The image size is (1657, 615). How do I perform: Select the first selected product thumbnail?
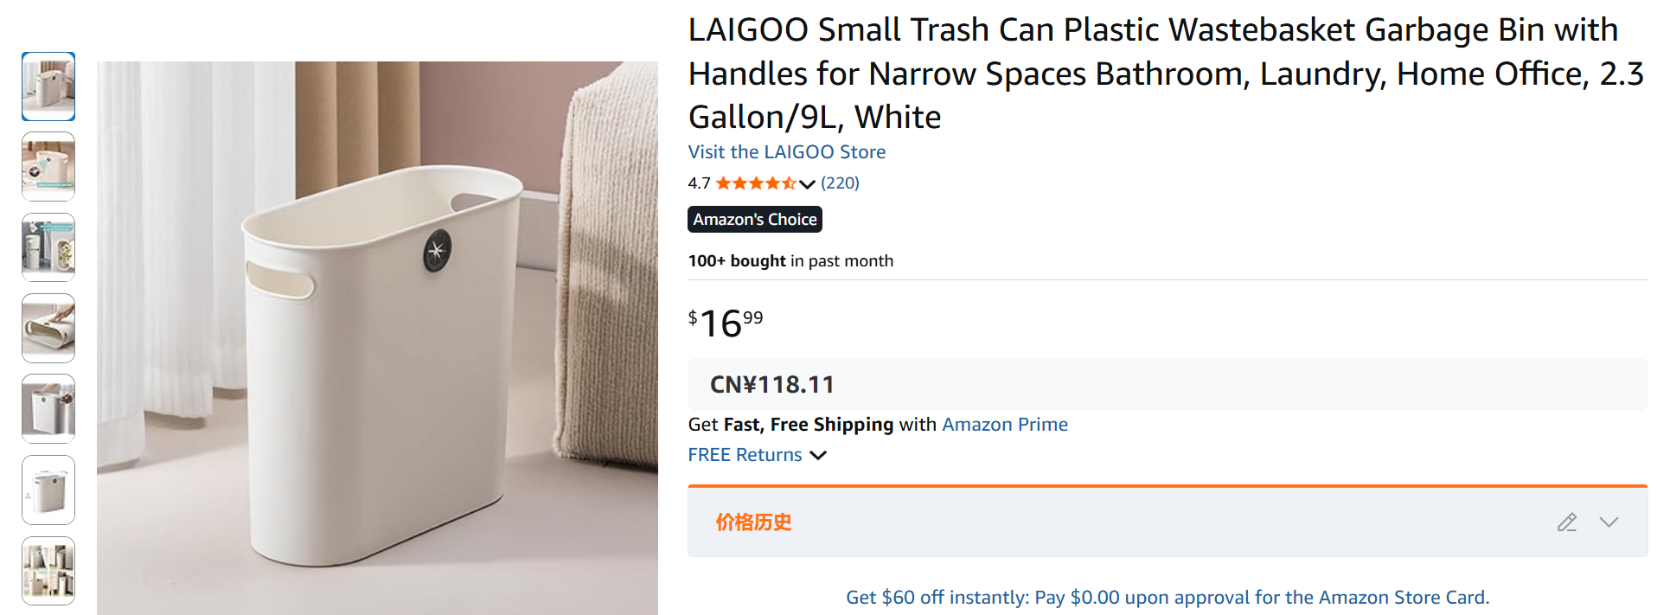pyautogui.click(x=48, y=86)
